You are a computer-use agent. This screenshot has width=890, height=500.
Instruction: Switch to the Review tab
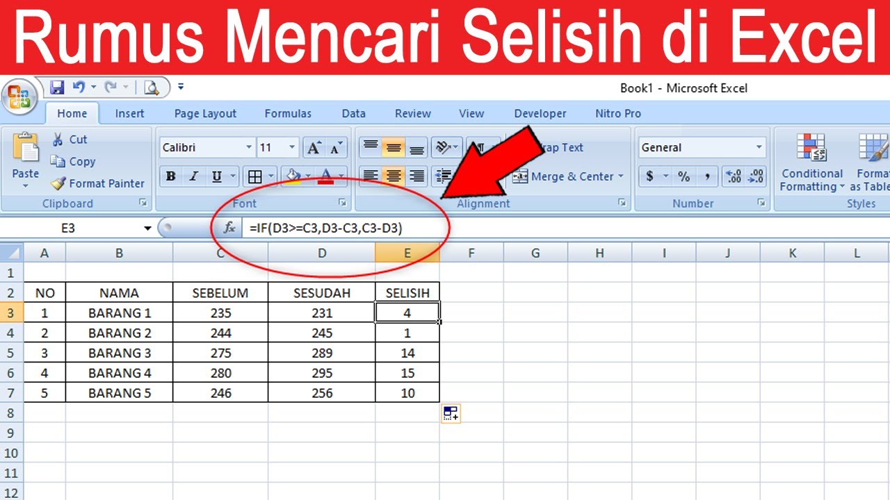413,113
